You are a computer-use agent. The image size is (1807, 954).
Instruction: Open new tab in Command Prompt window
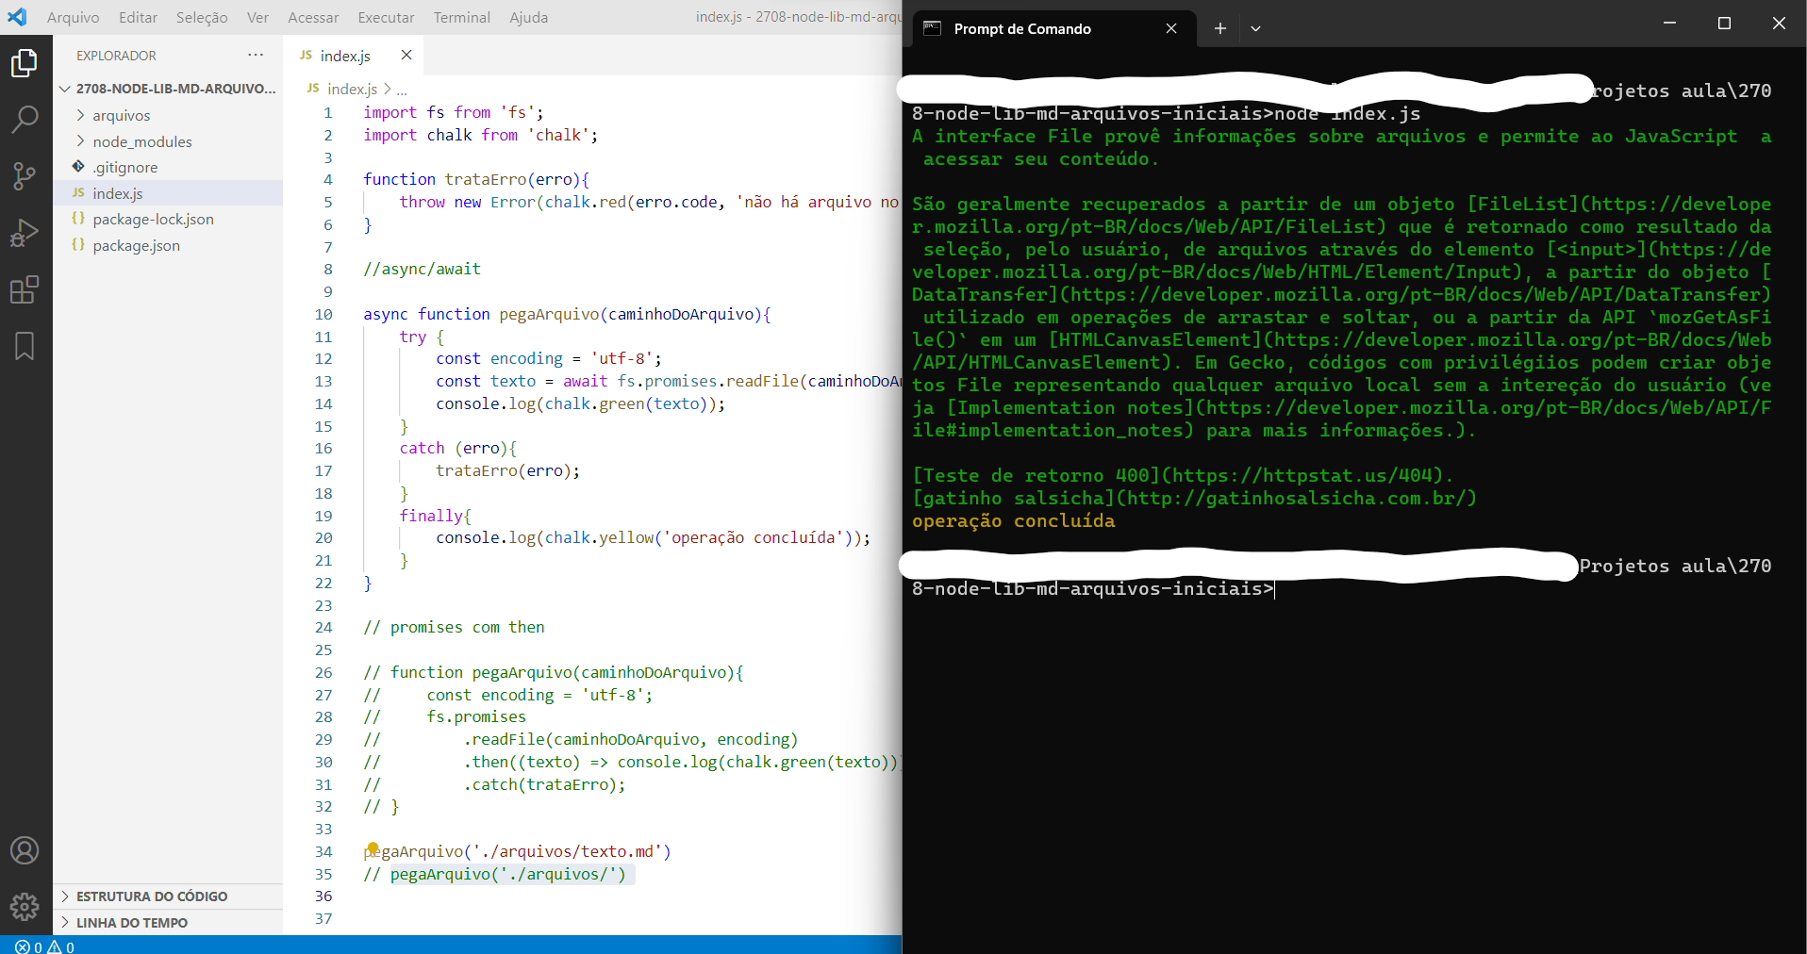pyautogui.click(x=1219, y=28)
